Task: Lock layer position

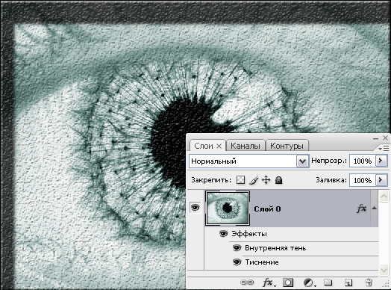Action: coord(266,180)
